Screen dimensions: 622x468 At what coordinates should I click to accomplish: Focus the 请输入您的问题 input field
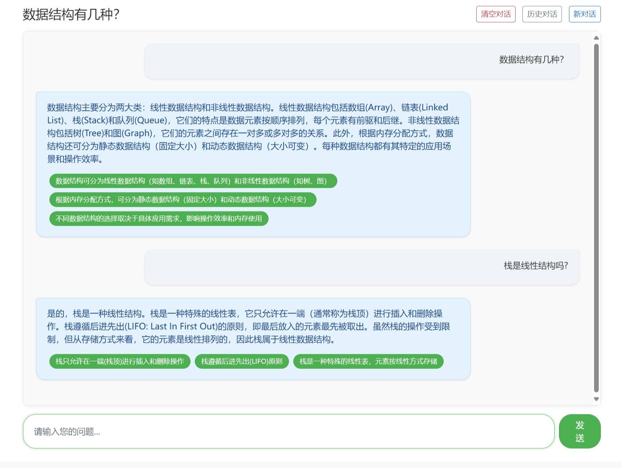point(288,431)
